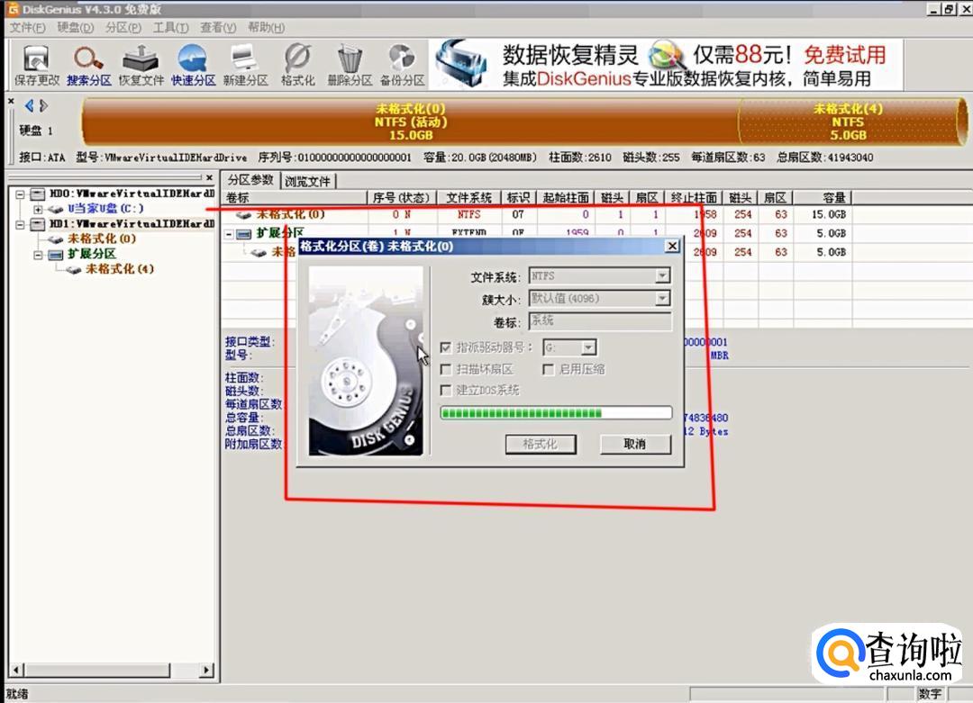Click the 就绪 status bar text

(x=17, y=694)
